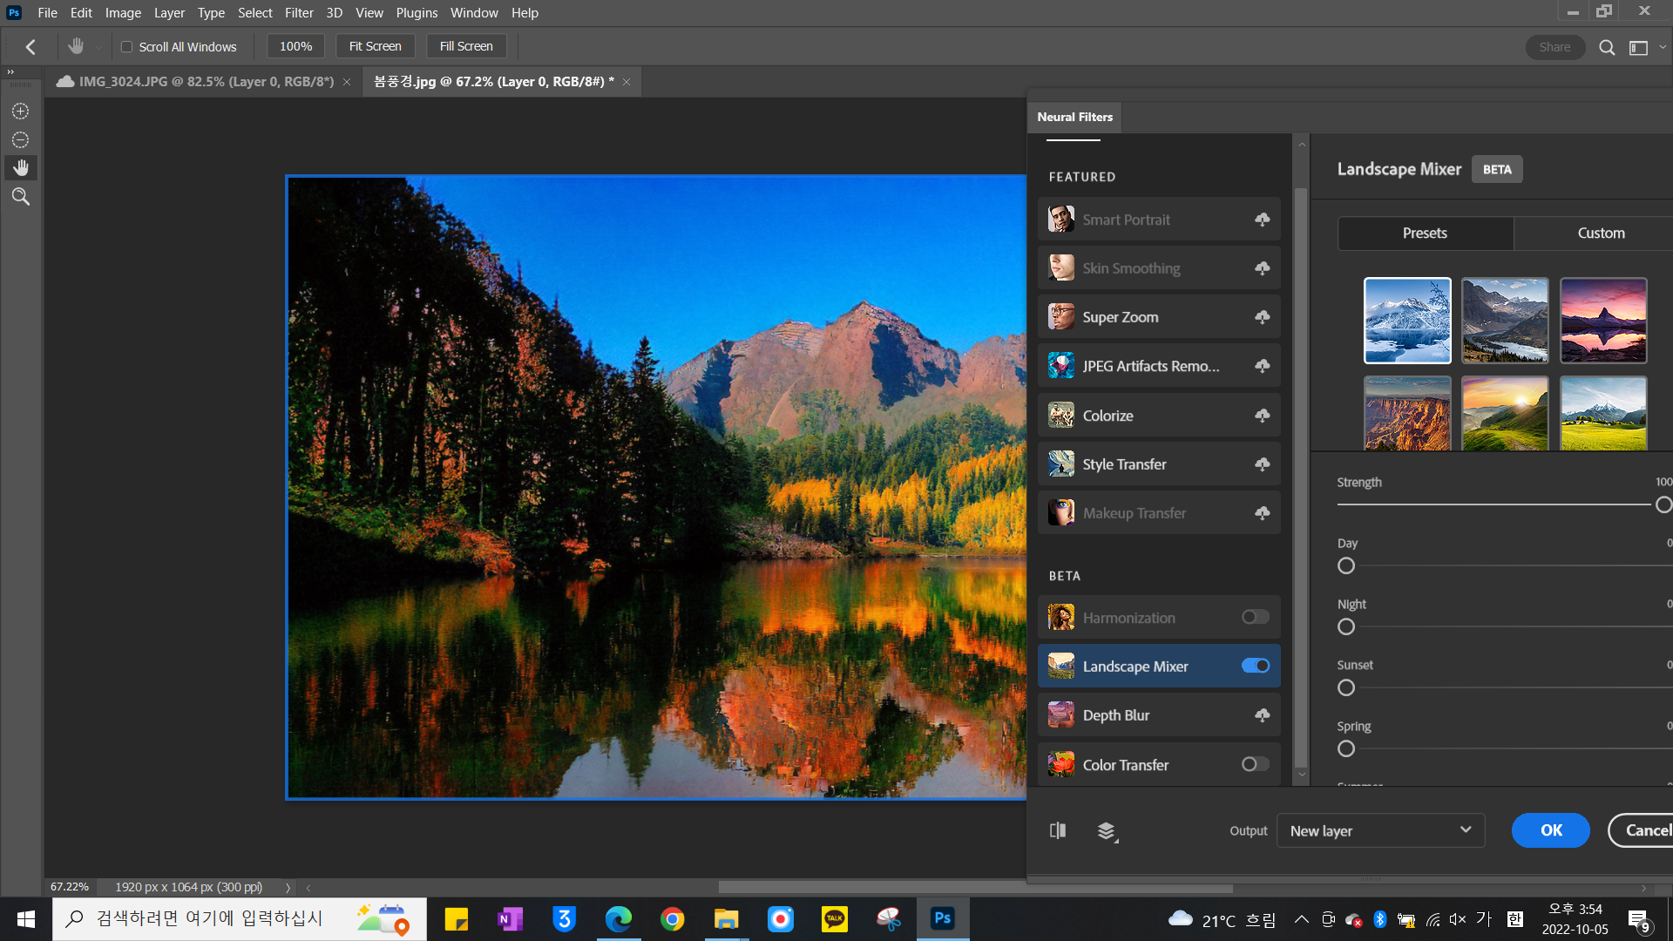Click the OK button

point(1550,830)
